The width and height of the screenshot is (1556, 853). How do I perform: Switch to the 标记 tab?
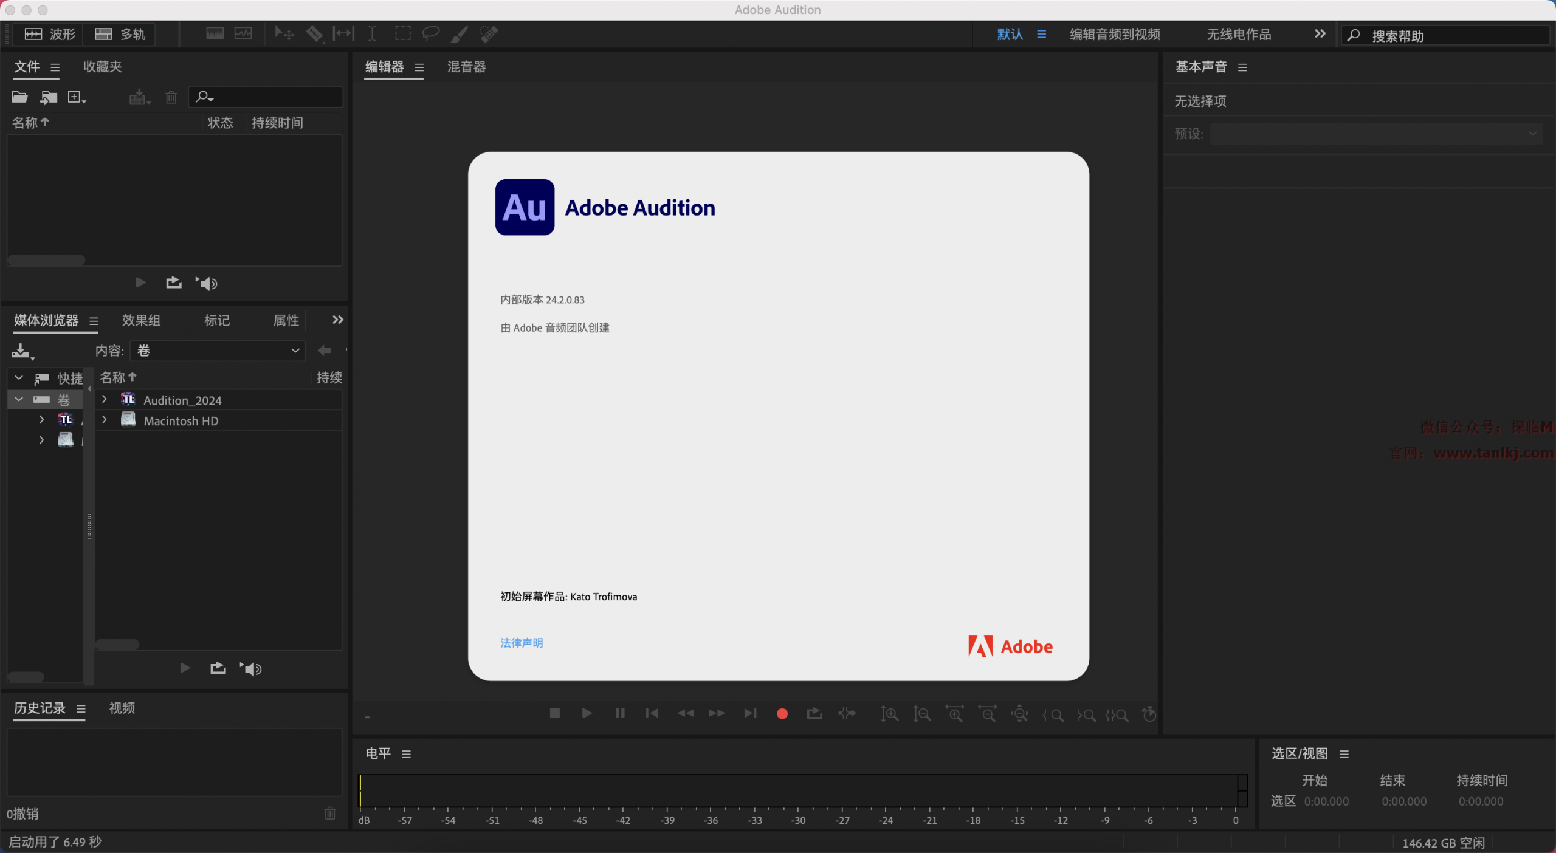(x=217, y=320)
